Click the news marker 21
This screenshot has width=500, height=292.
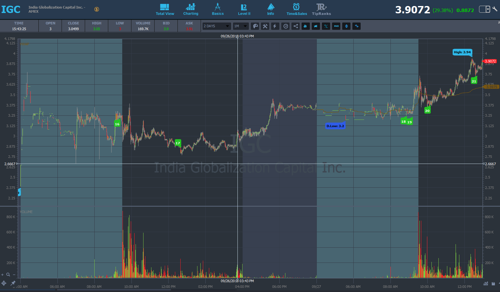coord(474,81)
